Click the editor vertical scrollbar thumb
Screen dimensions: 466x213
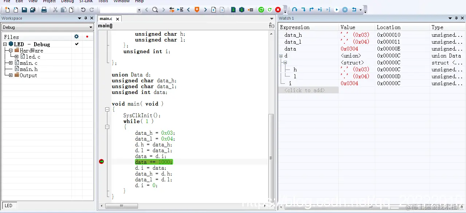pos(270,158)
